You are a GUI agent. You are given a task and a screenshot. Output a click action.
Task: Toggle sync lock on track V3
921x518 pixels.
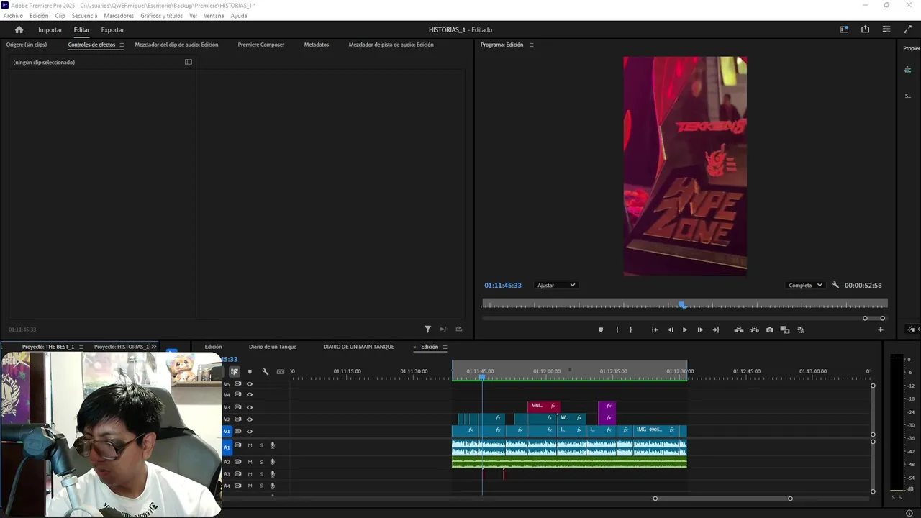tap(238, 407)
